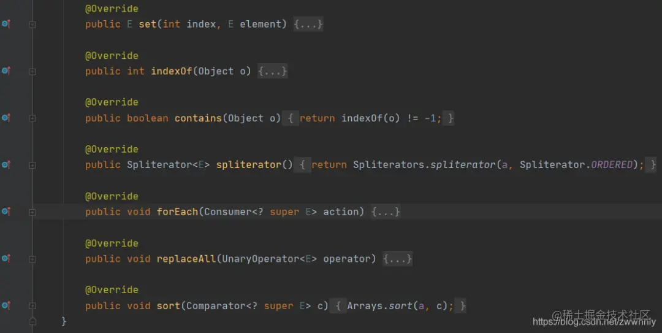Expand the fold marker on the indexOf method line

tap(32, 72)
